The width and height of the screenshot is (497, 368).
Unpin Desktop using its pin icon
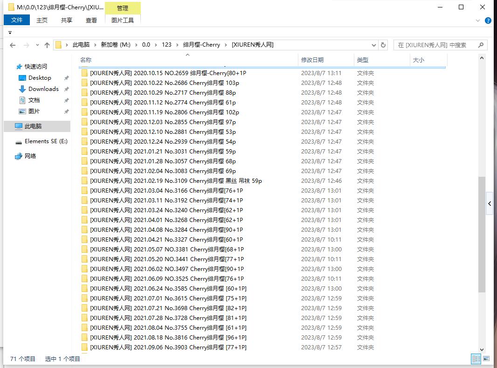click(66, 78)
